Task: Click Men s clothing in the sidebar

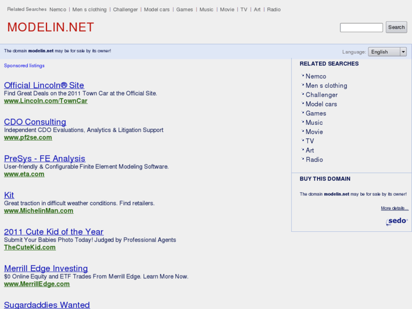Action: tap(326, 86)
